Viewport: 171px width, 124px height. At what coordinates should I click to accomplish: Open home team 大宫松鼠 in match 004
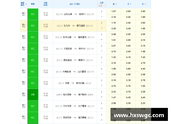(68, 49)
